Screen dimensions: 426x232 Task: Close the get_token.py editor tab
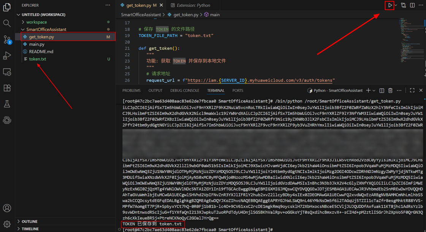click(x=162, y=5)
